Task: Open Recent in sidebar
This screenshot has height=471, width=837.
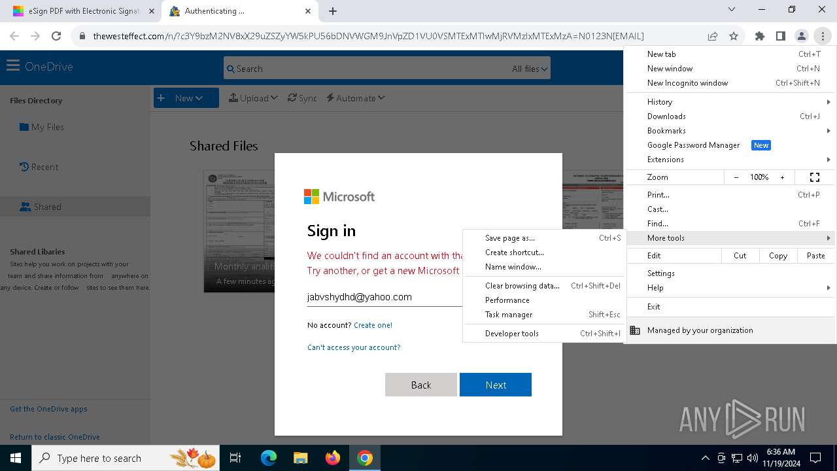Action: (39, 167)
